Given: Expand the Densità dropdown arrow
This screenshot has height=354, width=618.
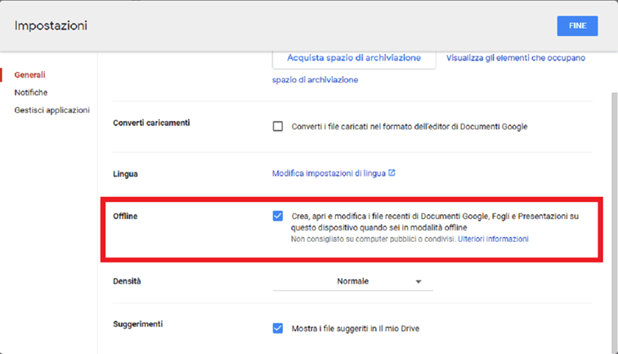Looking at the screenshot, I should (419, 281).
